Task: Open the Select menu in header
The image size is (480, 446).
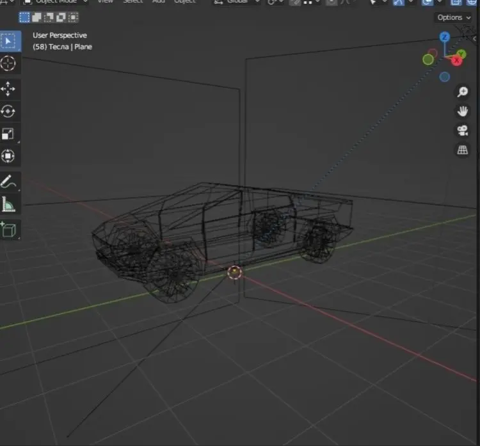Action: (133, 2)
